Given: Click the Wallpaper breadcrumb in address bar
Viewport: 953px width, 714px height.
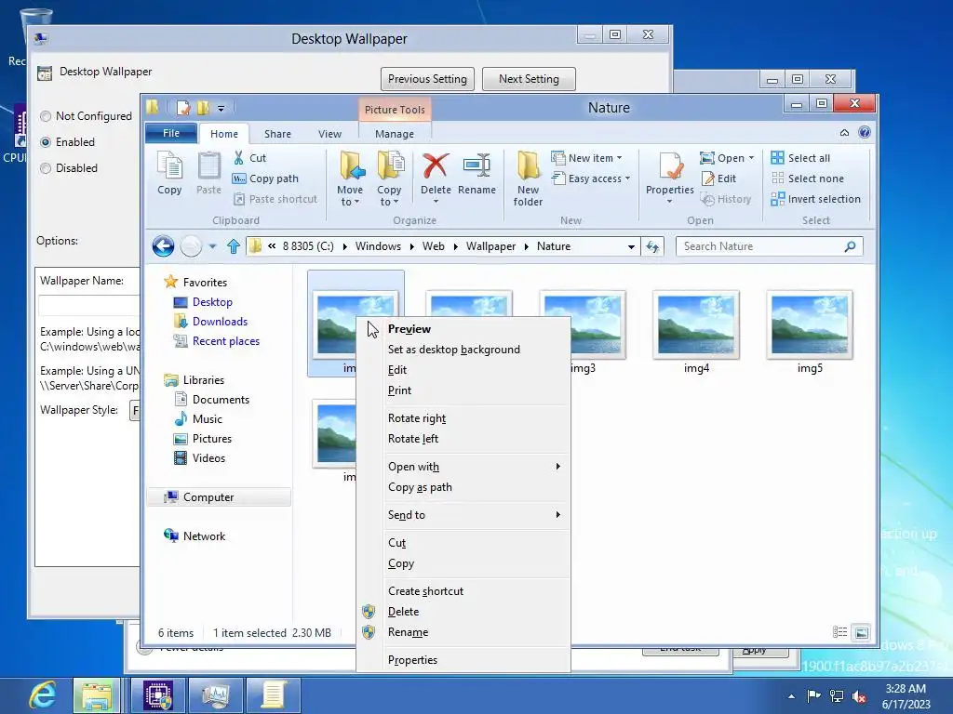Looking at the screenshot, I should point(490,245).
